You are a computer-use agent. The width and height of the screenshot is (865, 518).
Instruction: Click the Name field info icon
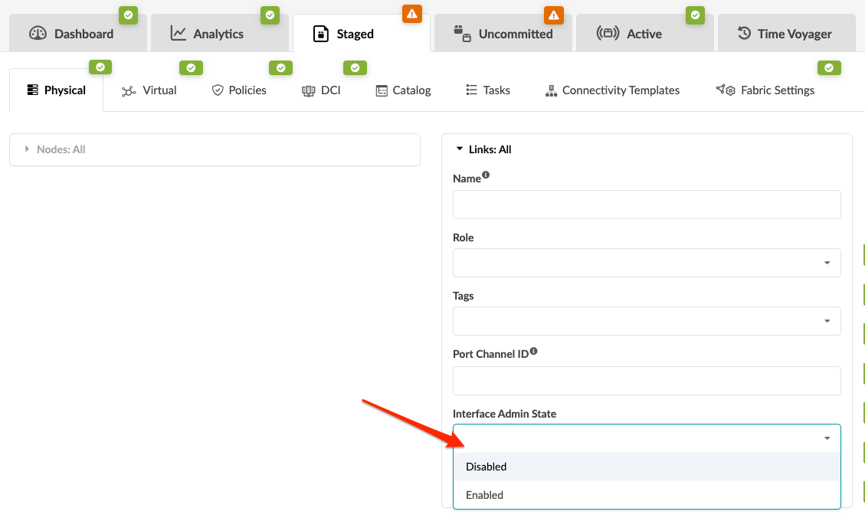[486, 175]
